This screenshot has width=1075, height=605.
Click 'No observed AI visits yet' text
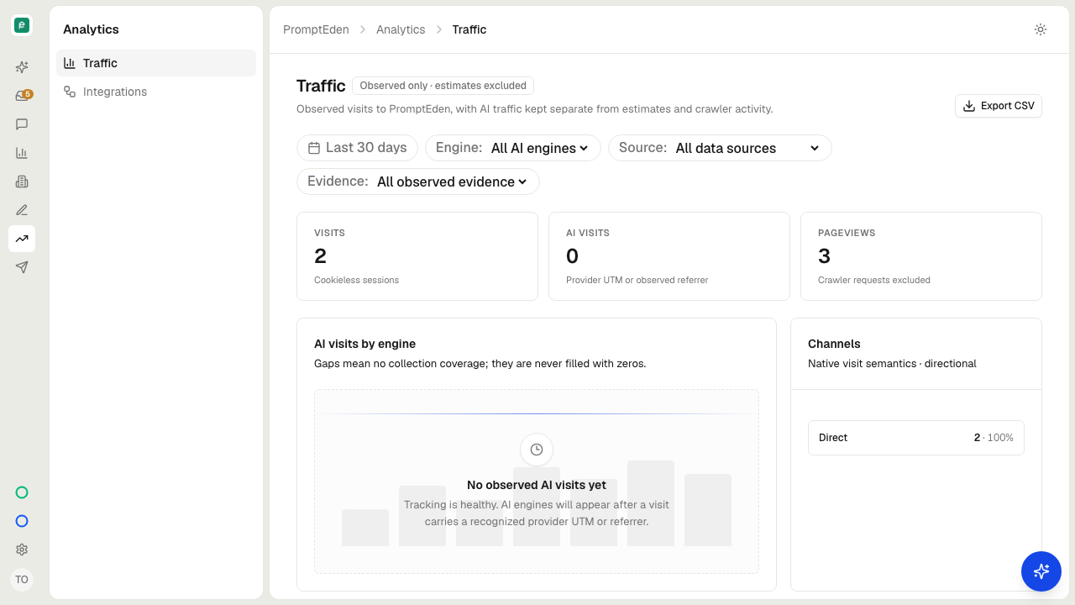point(537,485)
